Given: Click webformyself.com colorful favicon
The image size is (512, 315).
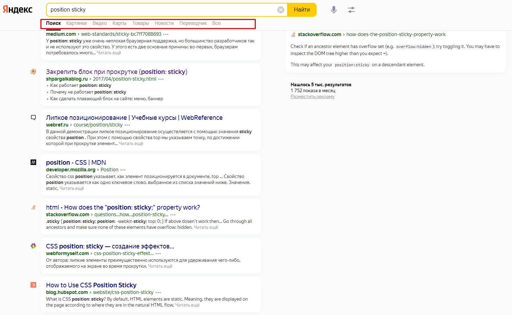Looking at the screenshot, I should click(33, 246).
